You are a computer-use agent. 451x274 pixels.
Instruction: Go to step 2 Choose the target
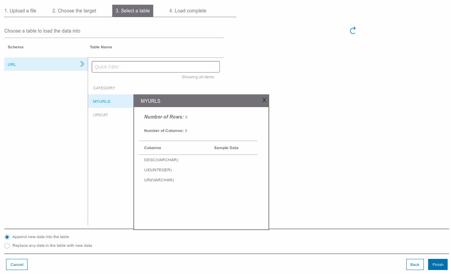[74, 11]
